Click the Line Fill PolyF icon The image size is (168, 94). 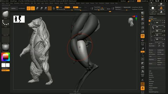(143, 75)
